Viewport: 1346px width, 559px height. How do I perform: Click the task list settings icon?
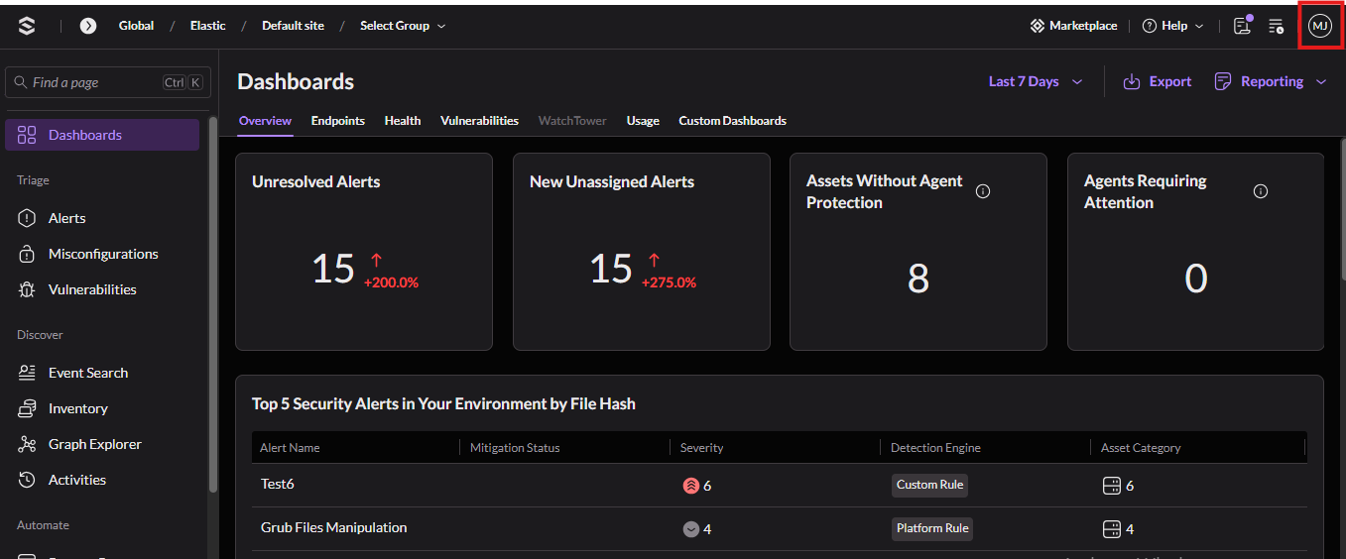[1277, 26]
